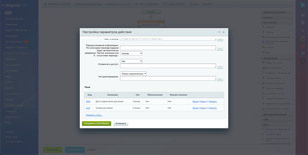Open the notifications bell in right sidebar

point(303,15)
